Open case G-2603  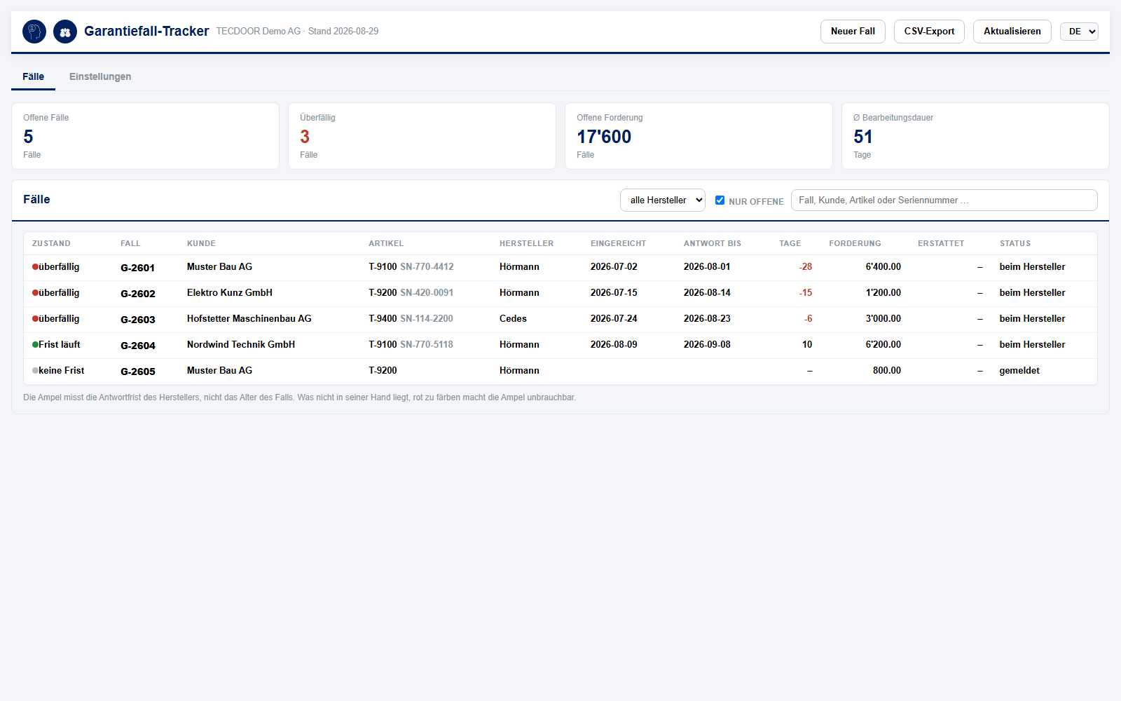138,320
